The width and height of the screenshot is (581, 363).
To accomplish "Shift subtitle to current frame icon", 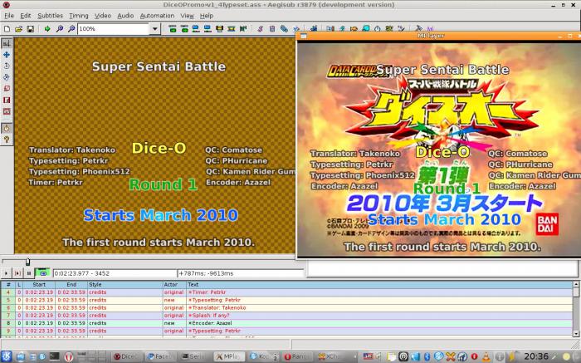I will point(243,28).
